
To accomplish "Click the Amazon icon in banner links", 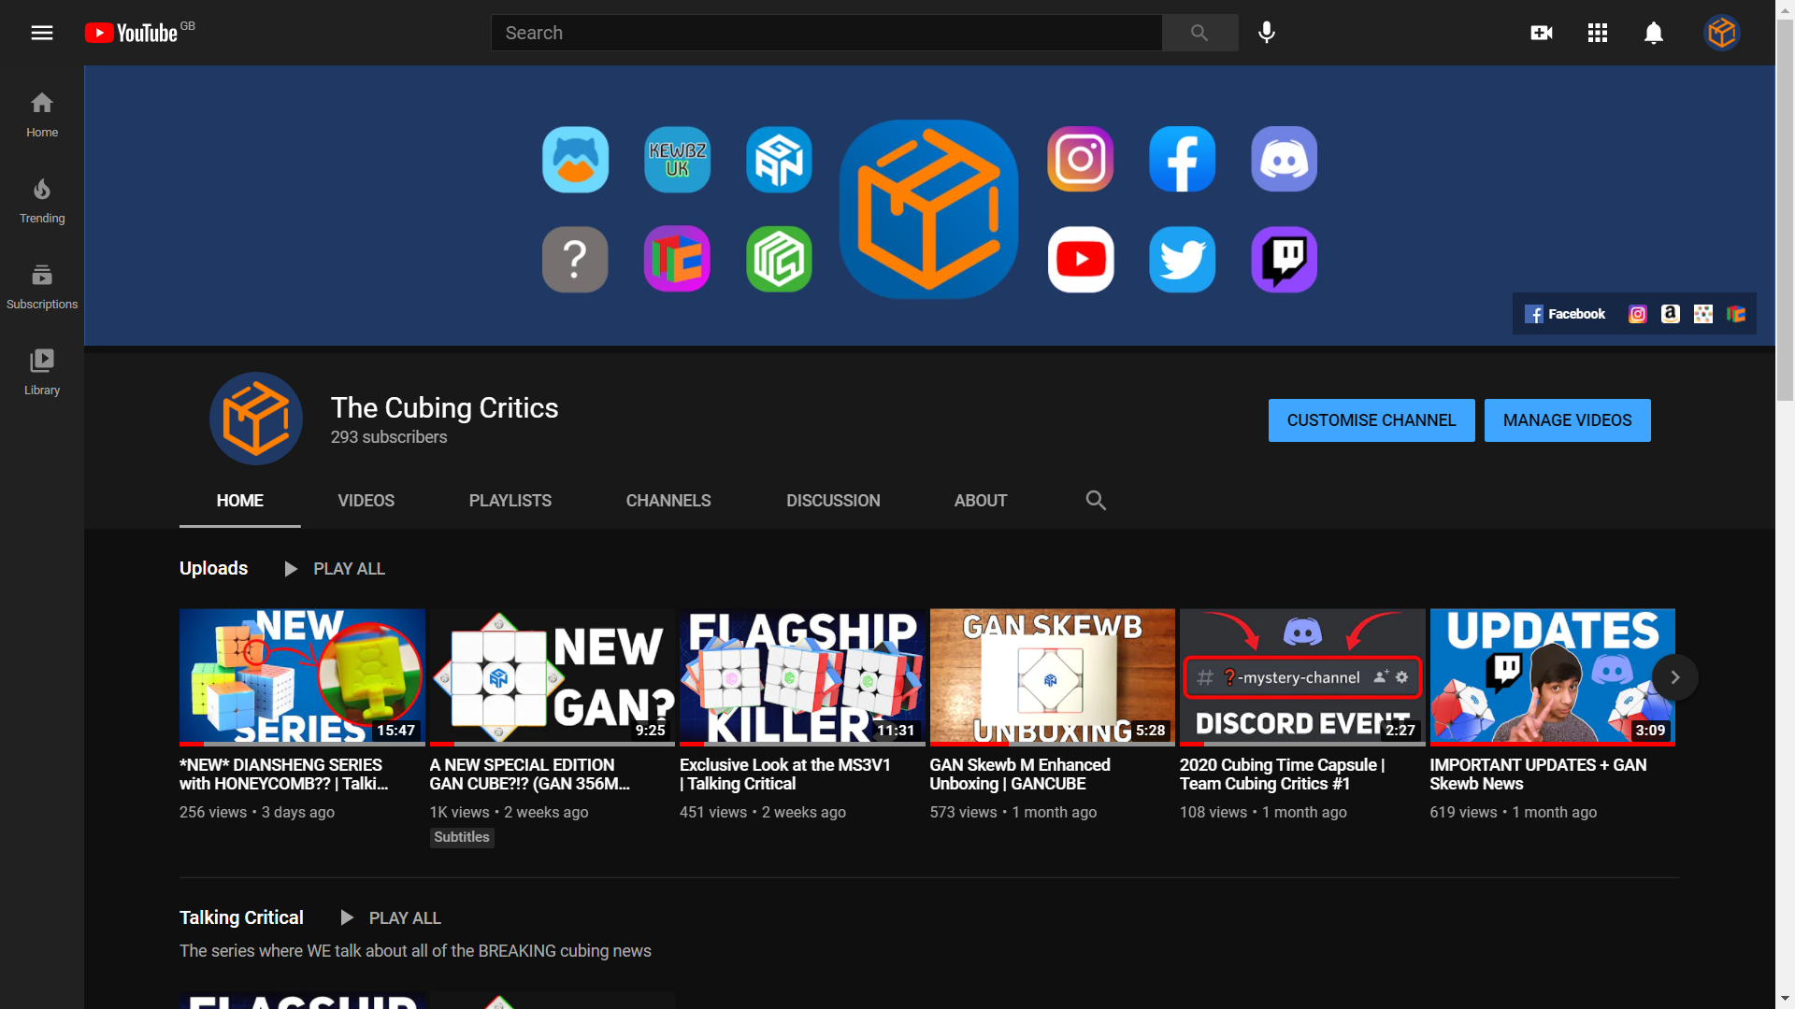I will click(x=1671, y=314).
